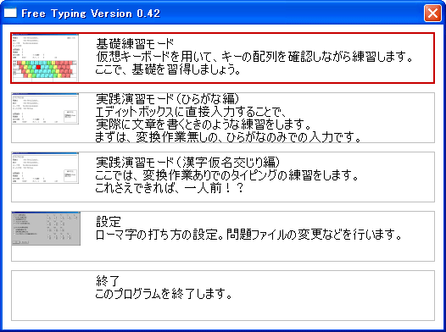Open 実践演習モード（ひらがな編） practice mode
This screenshot has height=332, width=446.
[x=223, y=118]
